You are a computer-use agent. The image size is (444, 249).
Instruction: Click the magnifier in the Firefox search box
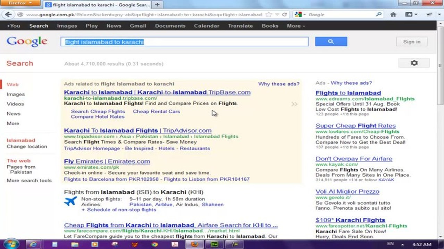tap(379, 15)
